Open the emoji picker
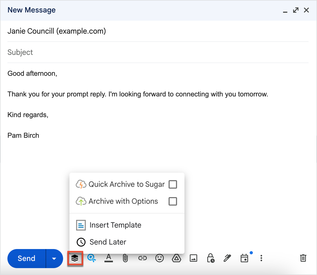The height and width of the screenshot is (275, 317). (159, 258)
